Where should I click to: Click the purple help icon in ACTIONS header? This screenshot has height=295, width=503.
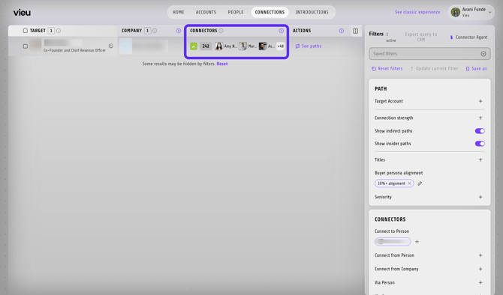click(342, 31)
